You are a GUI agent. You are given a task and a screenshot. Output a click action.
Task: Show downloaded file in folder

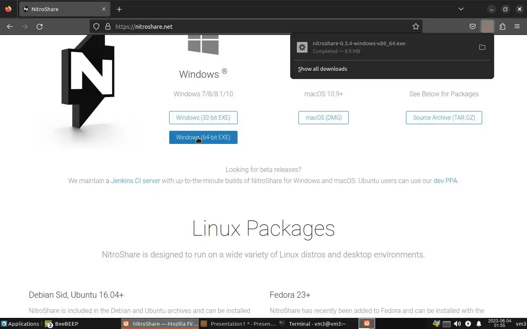482,47
